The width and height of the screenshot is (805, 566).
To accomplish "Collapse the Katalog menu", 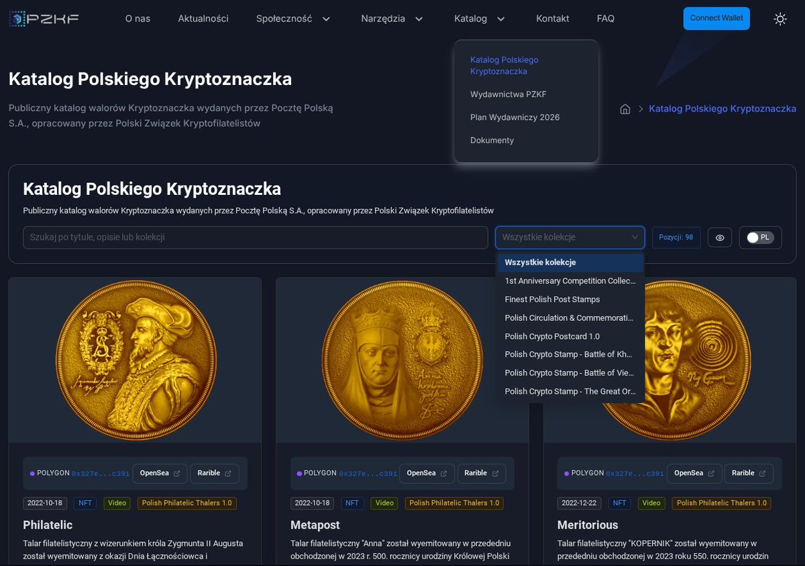I will [480, 19].
